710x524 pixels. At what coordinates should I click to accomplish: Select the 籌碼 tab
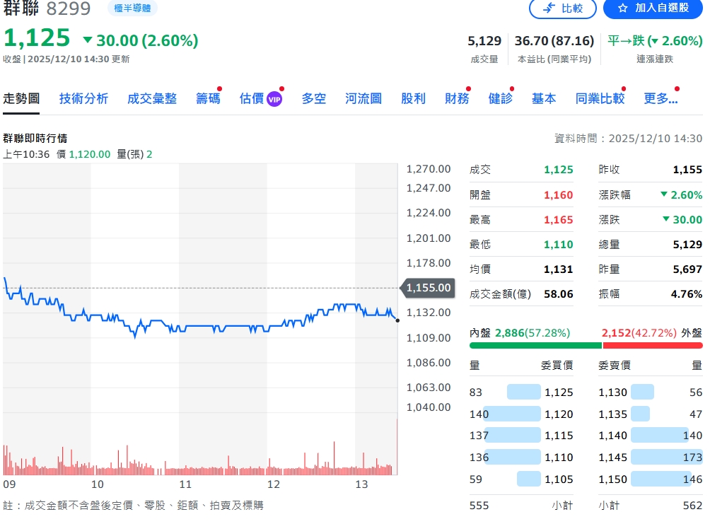pos(208,98)
